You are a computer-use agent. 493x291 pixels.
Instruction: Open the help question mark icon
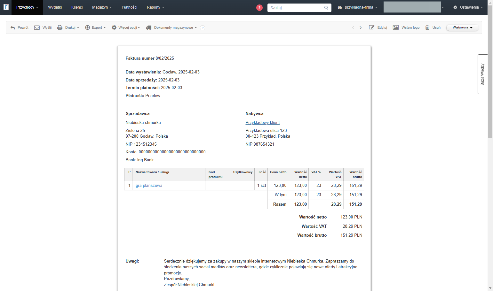tap(203, 28)
